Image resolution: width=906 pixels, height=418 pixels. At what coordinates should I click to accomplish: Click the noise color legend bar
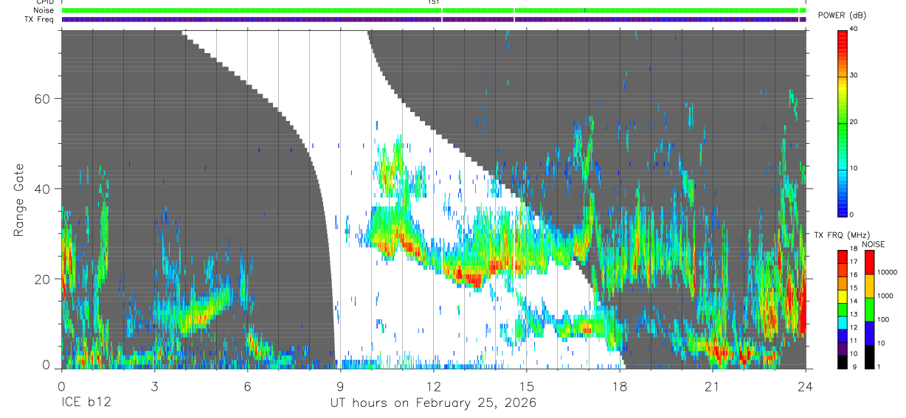pyautogui.click(x=870, y=309)
